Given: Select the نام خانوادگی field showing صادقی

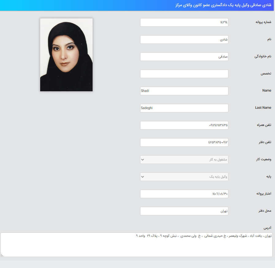Looking at the screenshot, I should [x=184, y=56].
